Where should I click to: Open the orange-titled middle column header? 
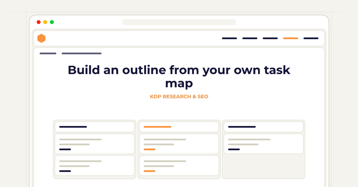click(x=179, y=127)
